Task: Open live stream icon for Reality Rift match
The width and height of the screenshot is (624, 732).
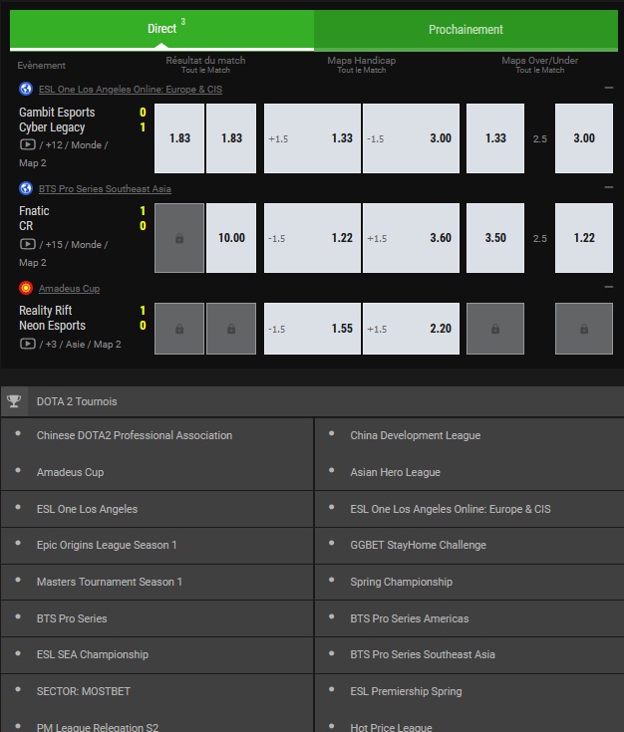Action: pyautogui.click(x=28, y=344)
